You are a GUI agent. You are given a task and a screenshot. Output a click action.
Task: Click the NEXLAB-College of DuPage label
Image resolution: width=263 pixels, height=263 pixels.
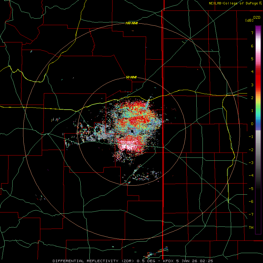pyautogui.click(x=233, y=3)
